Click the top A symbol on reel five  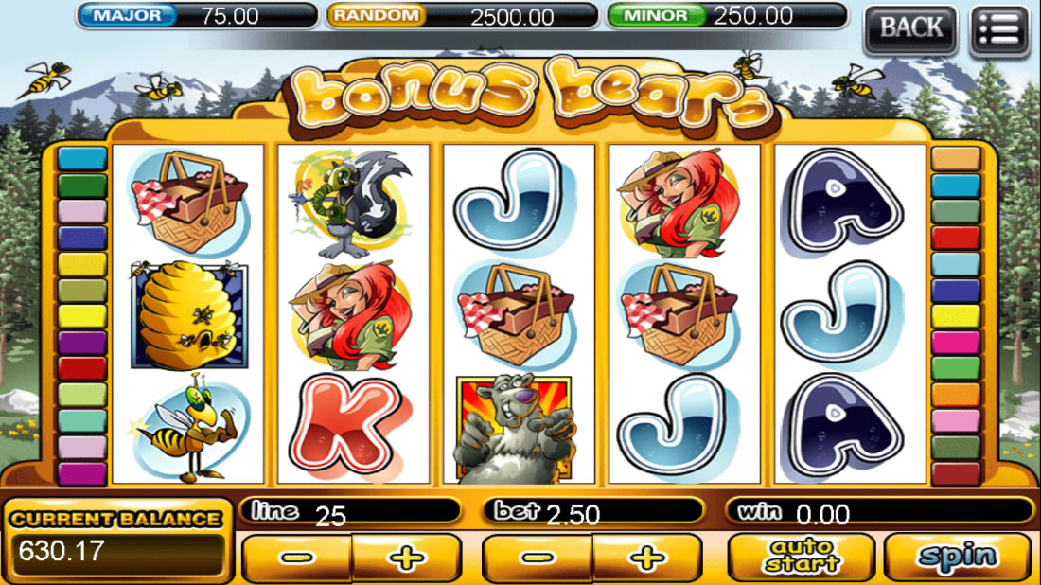(x=843, y=202)
